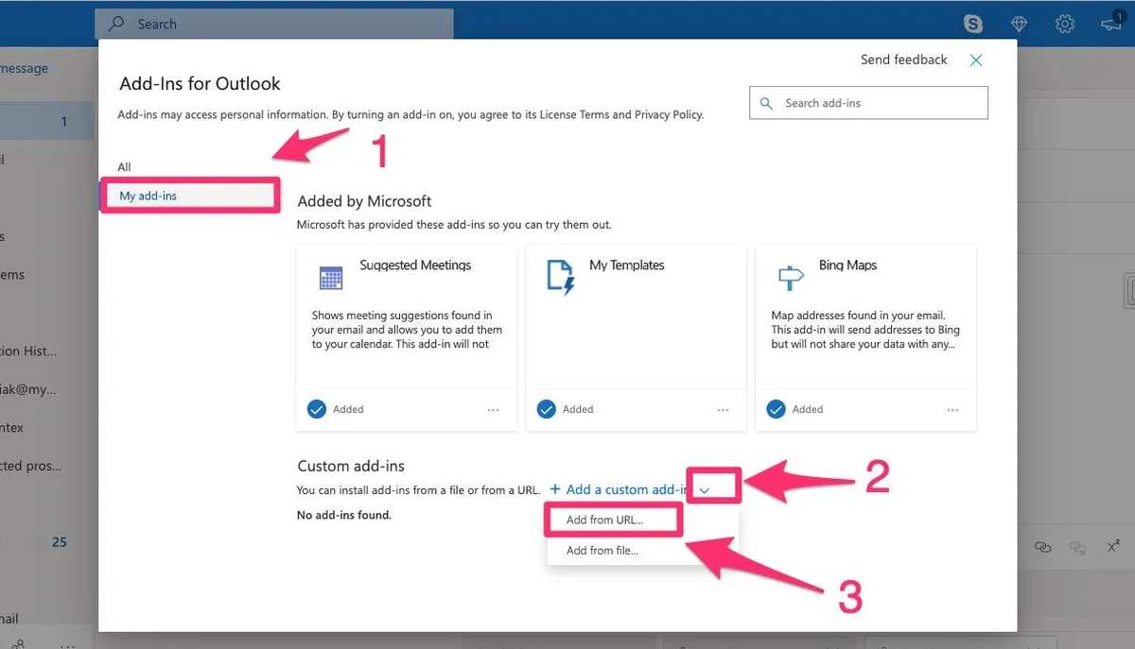Toggle the Added checkmark for My Templates
Screen dimensions: 1135x649
(546, 409)
